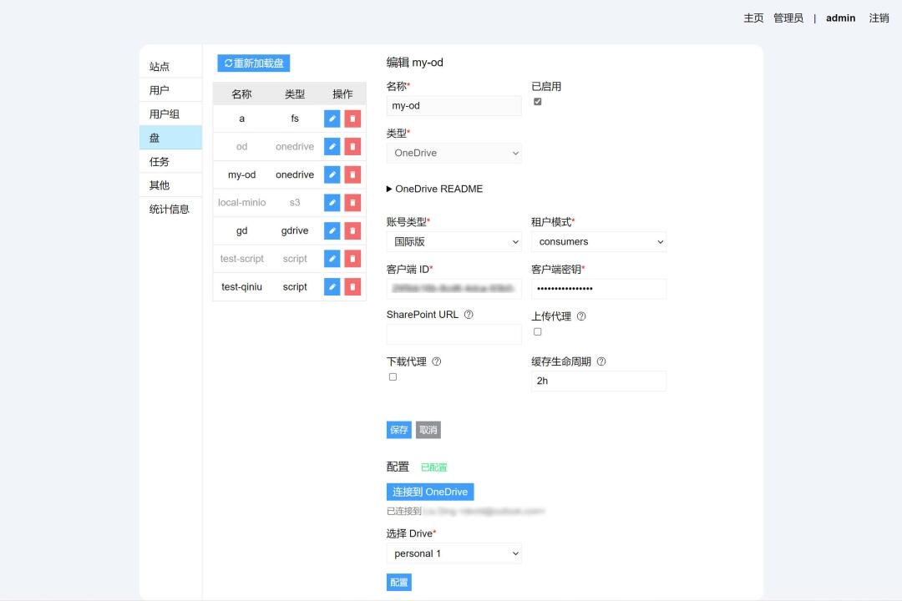Image resolution: width=902 pixels, height=601 pixels.
Task: Delete the "test-script" mount via trash icon
Action: [352, 258]
